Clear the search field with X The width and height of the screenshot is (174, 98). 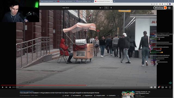102,8
